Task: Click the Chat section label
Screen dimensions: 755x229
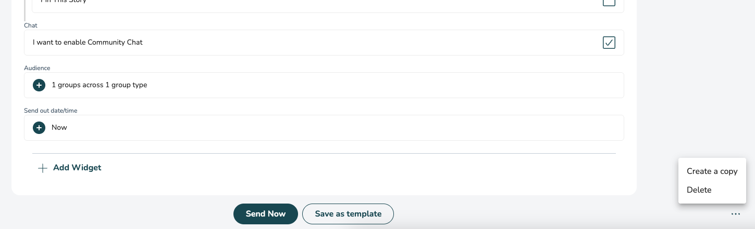Action: pyautogui.click(x=31, y=25)
